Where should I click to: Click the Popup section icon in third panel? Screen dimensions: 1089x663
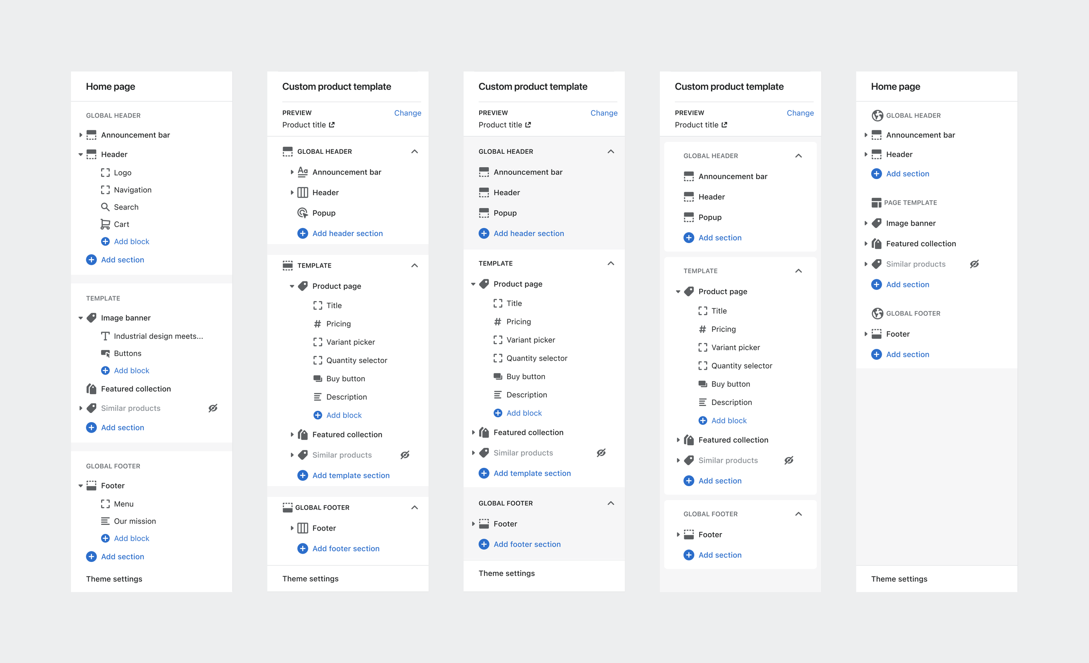[x=484, y=213]
